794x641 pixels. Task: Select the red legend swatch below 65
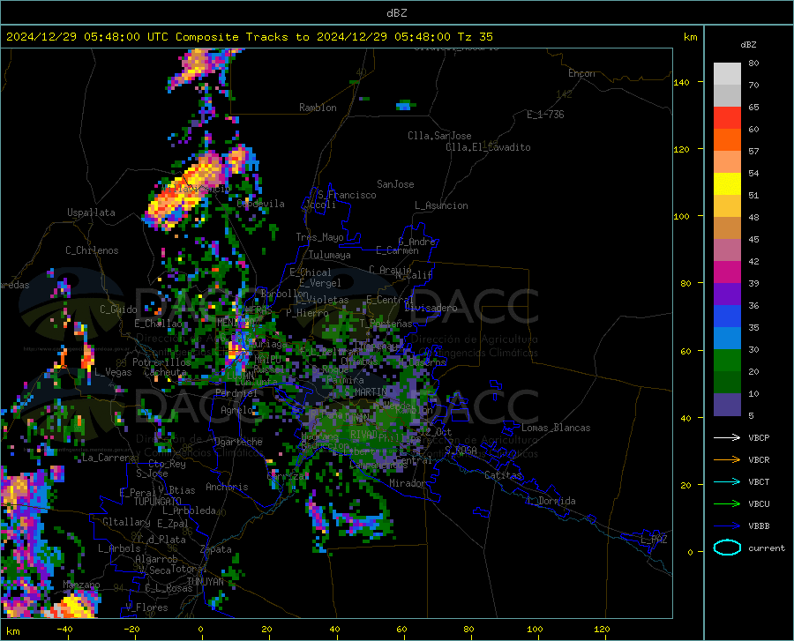tap(727, 118)
